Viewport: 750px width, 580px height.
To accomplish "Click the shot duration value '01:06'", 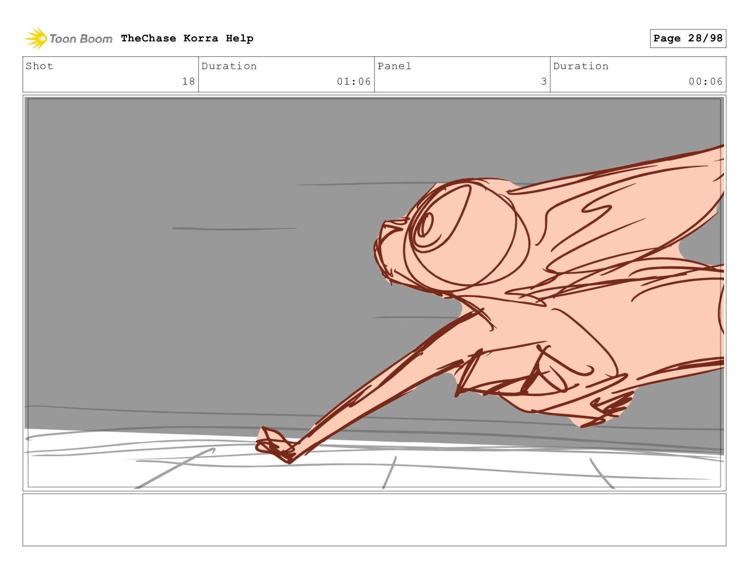I will coord(354,81).
